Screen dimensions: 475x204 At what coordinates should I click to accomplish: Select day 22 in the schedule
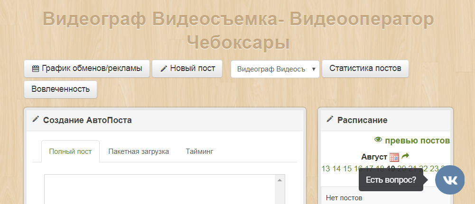point(423,169)
